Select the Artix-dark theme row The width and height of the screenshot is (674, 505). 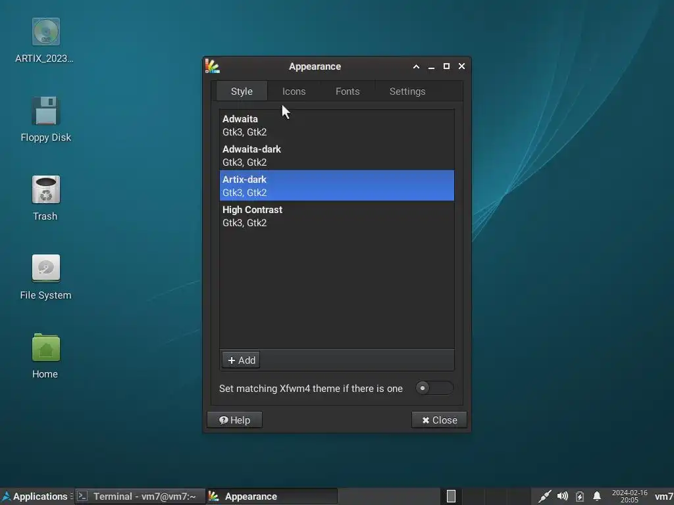click(336, 185)
